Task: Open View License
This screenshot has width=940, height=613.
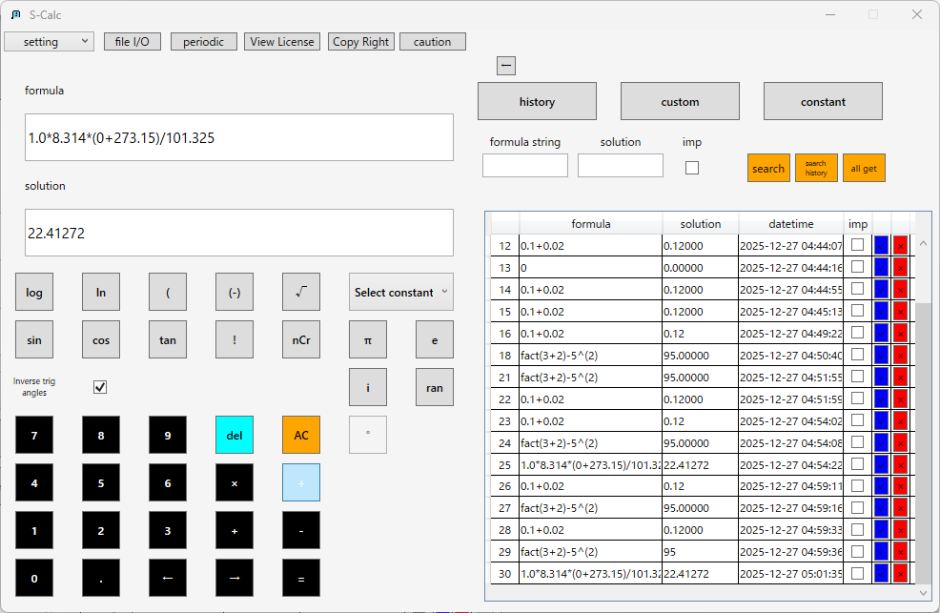Action: (282, 41)
